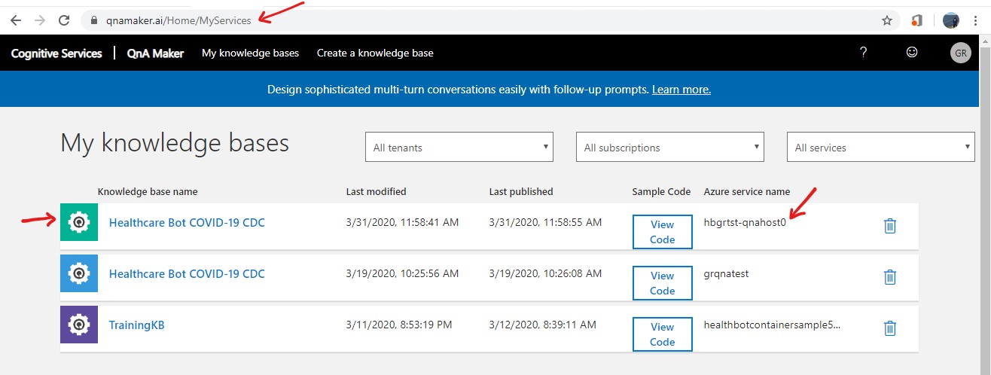Screen dimensions: 991x375
Task: Bookmark this page with star icon
Action: pos(887,20)
